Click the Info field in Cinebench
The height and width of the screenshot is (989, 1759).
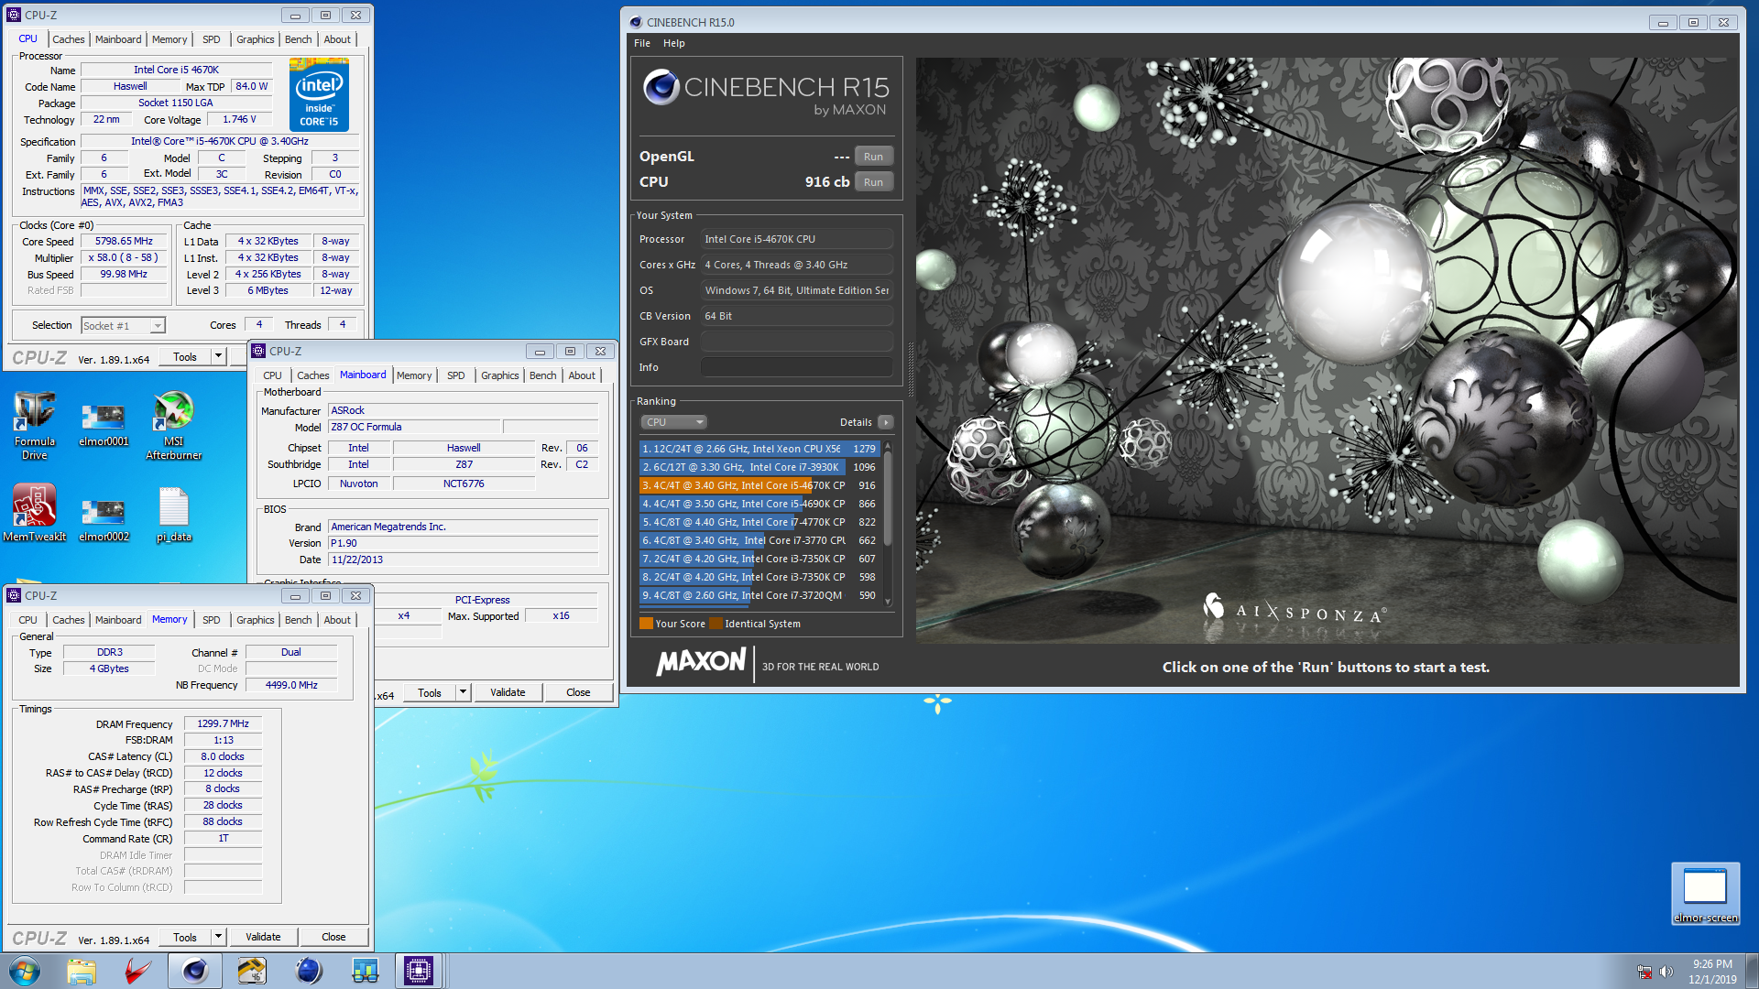796,367
